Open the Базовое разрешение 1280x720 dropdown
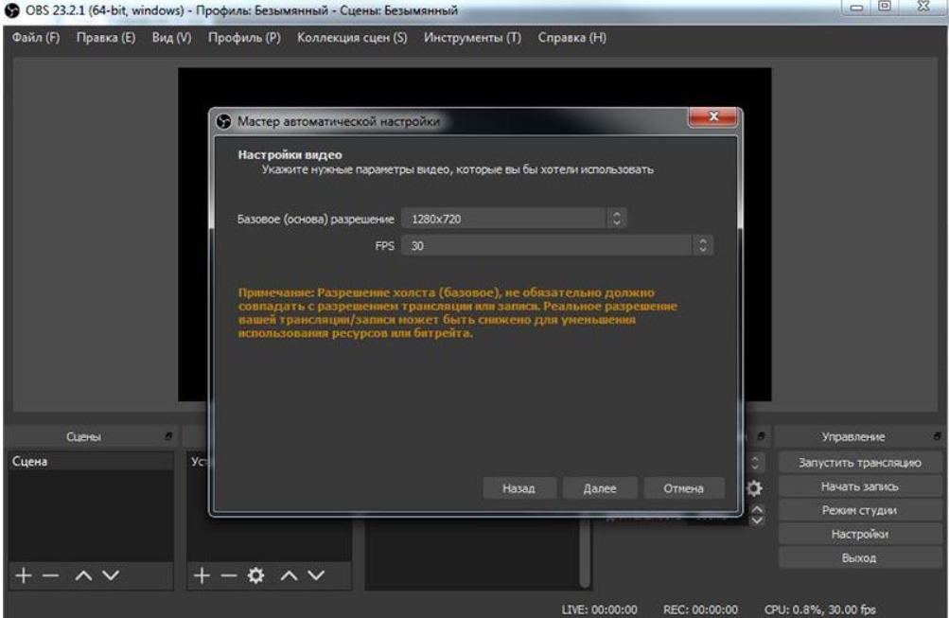 click(514, 219)
